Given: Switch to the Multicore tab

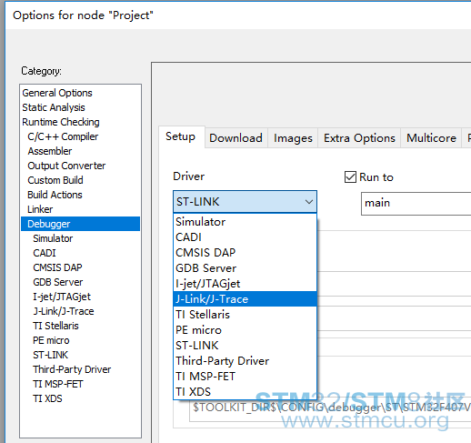Looking at the screenshot, I should point(431,138).
